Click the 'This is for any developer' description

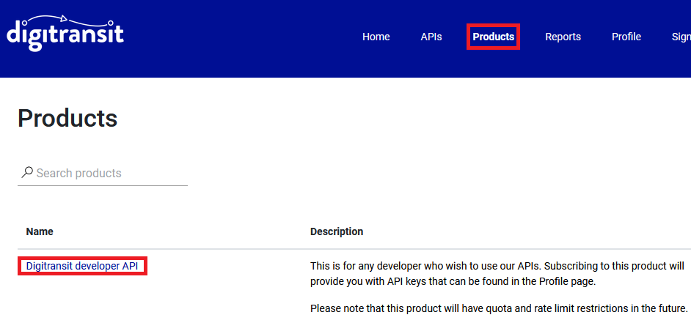(497, 274)
